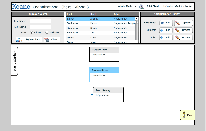Click the plus icon on Employee Add

(x=162, y=23)
